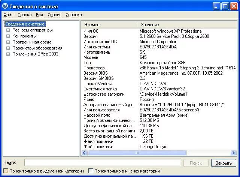Select the Язык row

point(159,99)
